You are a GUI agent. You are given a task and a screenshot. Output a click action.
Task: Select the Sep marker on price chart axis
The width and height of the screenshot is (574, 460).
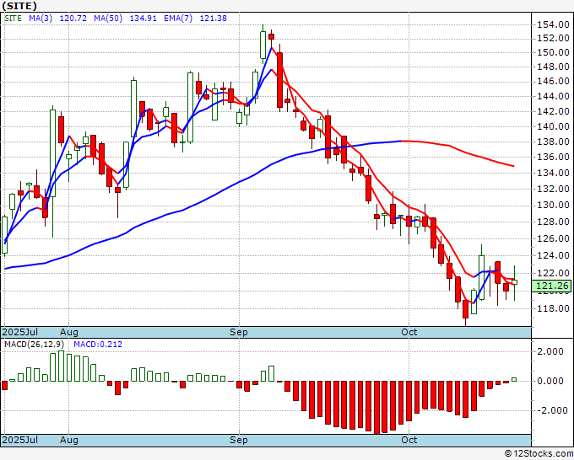point(240,332)
